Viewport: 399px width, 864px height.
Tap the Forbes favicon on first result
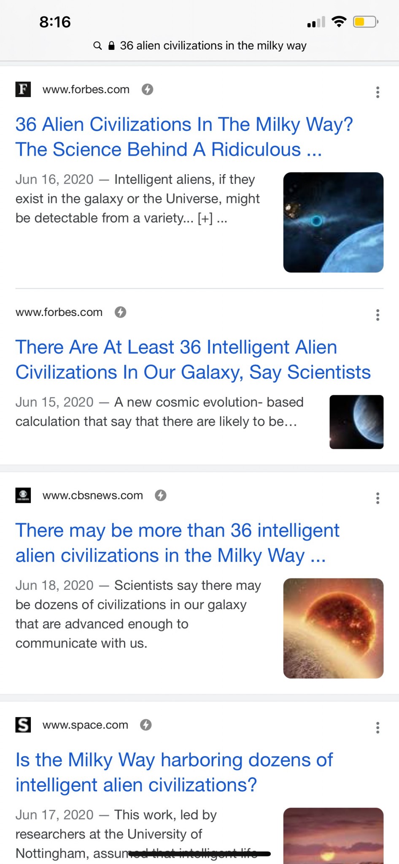23,89
